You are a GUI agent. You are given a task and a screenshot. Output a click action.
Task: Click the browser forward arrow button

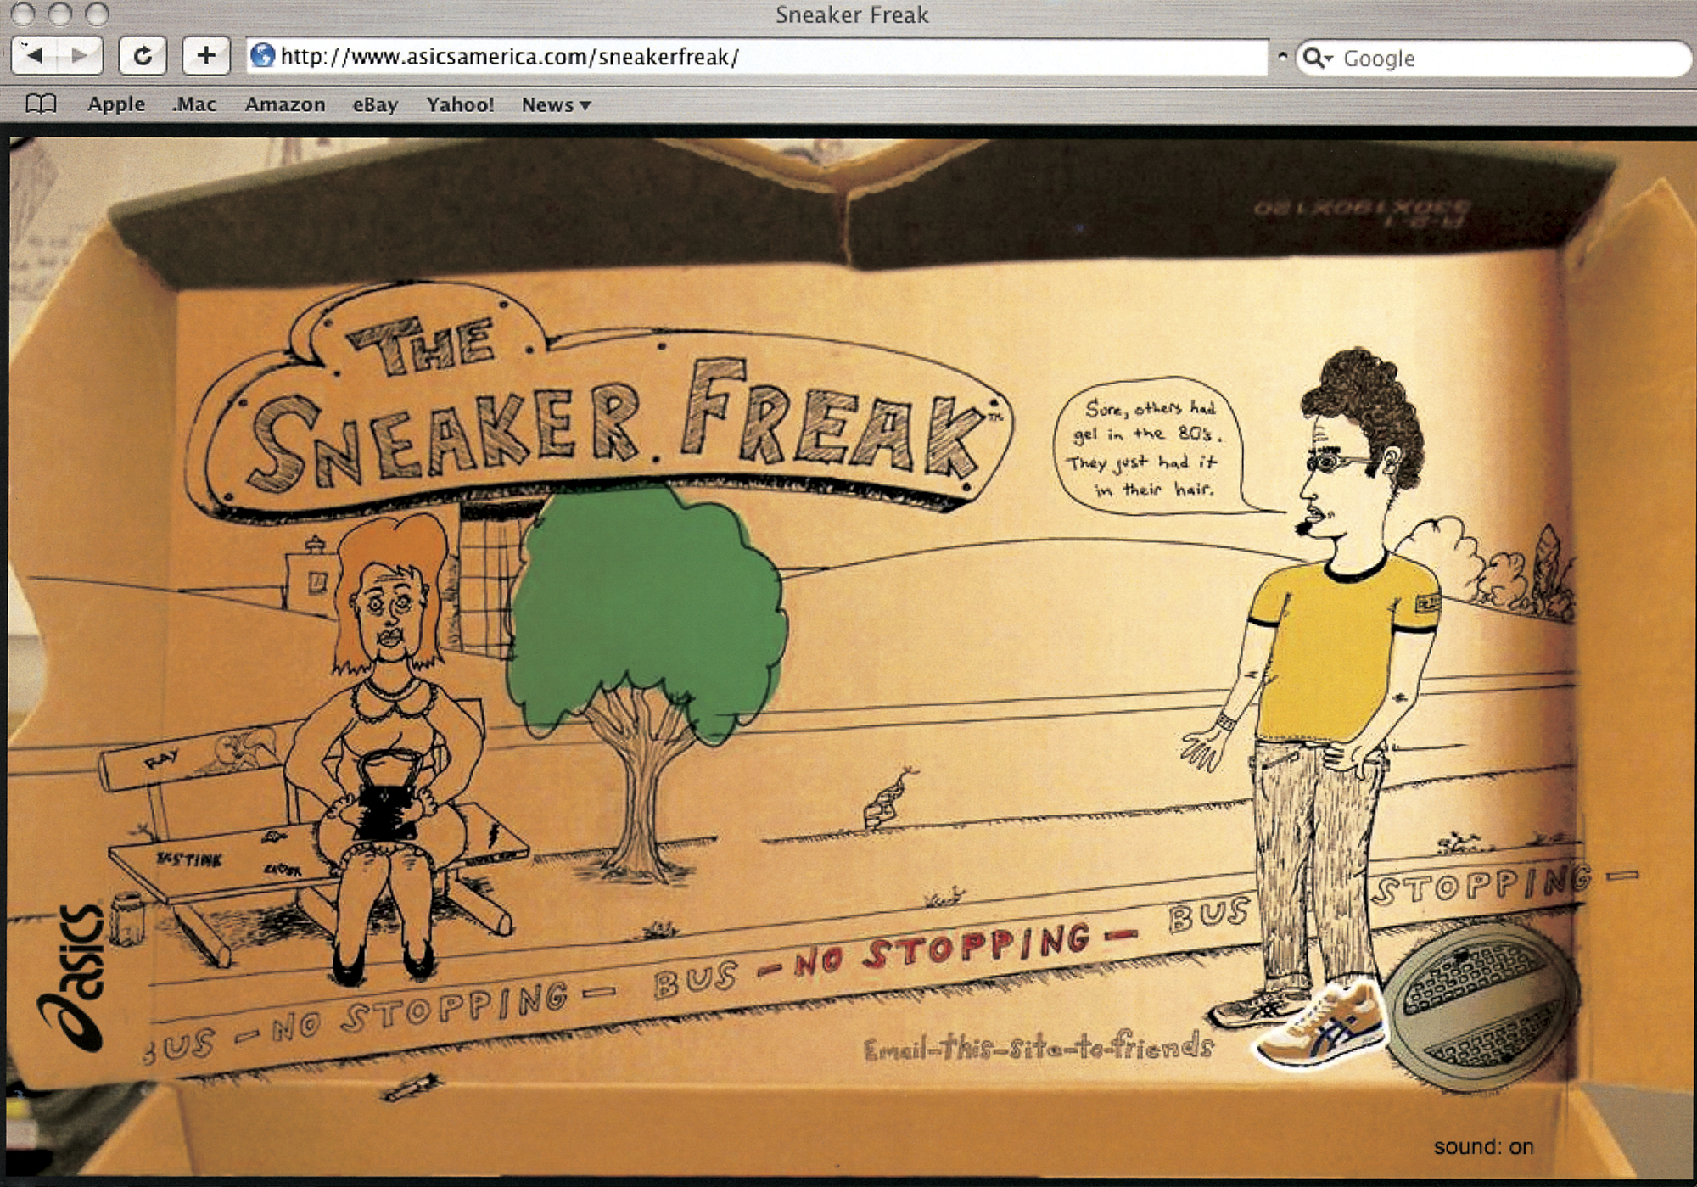pos(80,57)
